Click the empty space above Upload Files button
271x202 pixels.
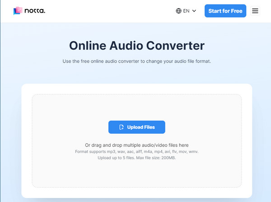(136, 108)
